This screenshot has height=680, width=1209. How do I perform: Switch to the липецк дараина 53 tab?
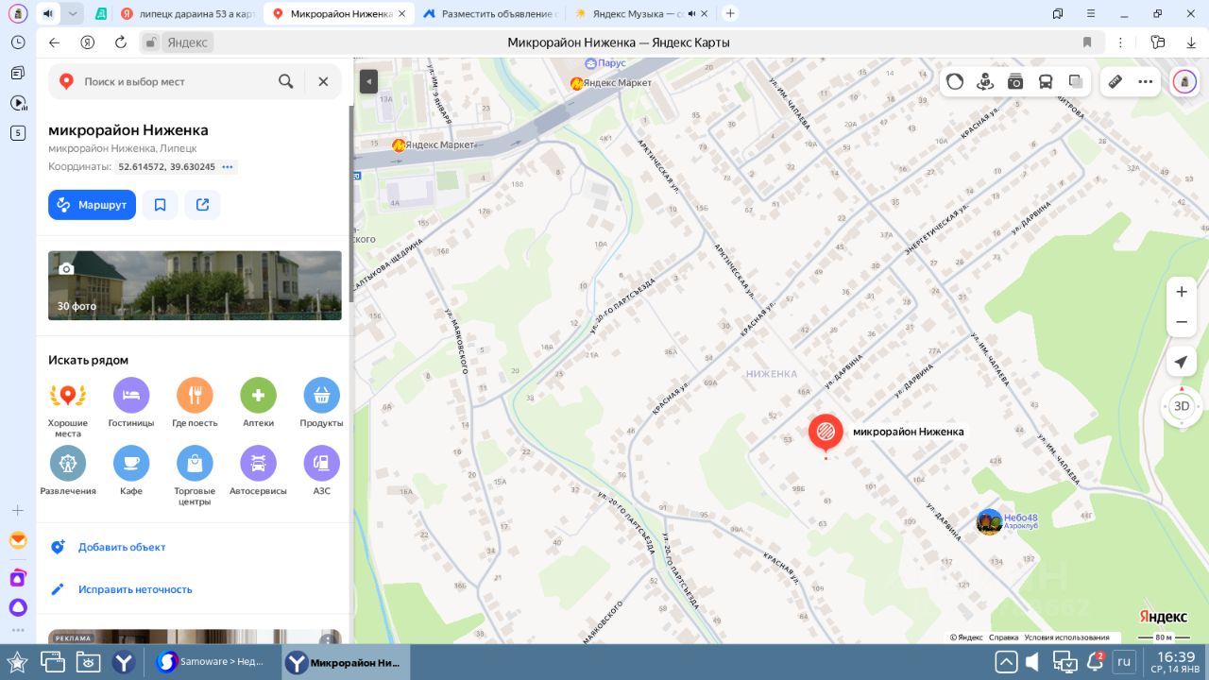(188, 14)
